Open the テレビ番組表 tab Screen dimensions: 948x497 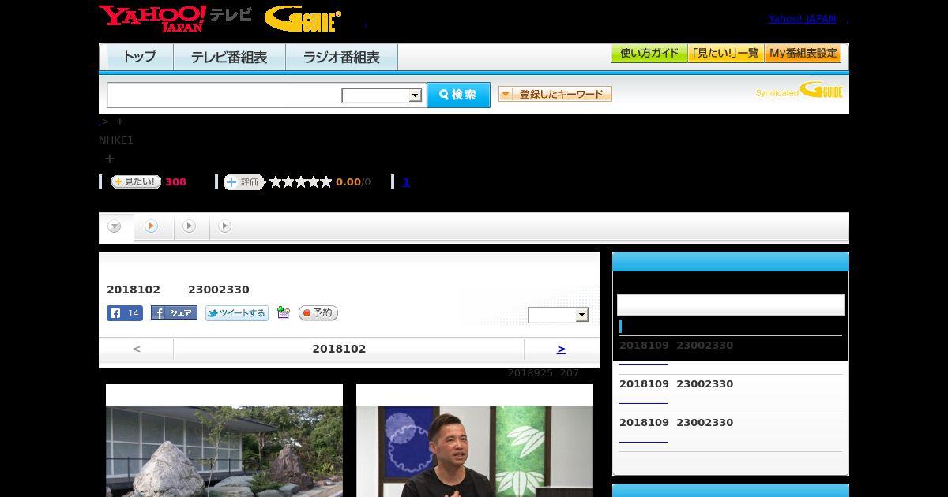point(229,57)
